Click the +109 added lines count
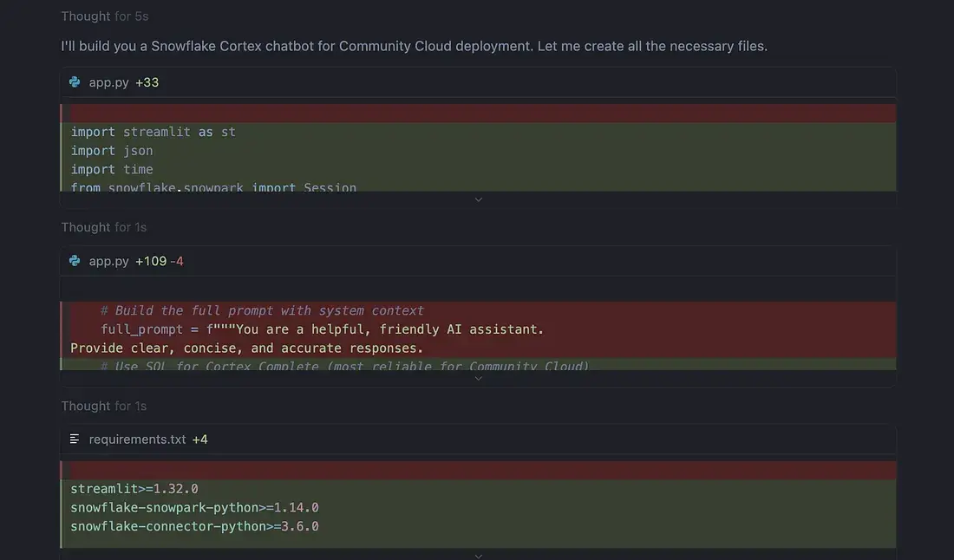Viewport: 954px width, 560px height. coord(151,261)
